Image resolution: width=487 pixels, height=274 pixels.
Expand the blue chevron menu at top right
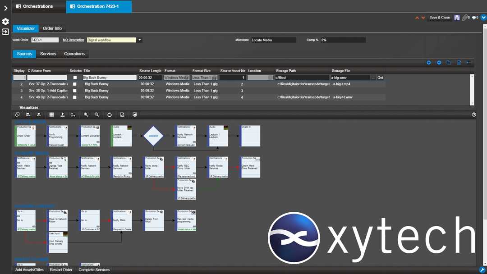click(x=483, y=18)
